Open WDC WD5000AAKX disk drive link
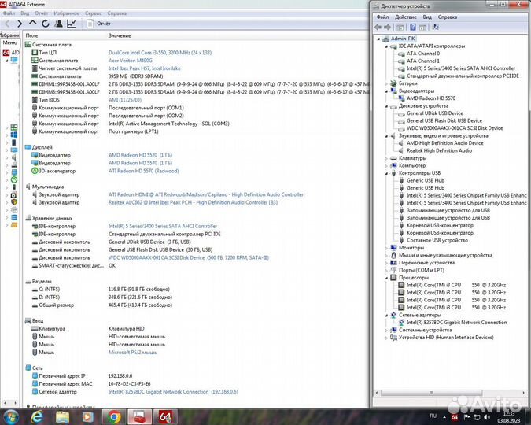The height and width of the screenshot is (425, 531). [x=189, y=257]
